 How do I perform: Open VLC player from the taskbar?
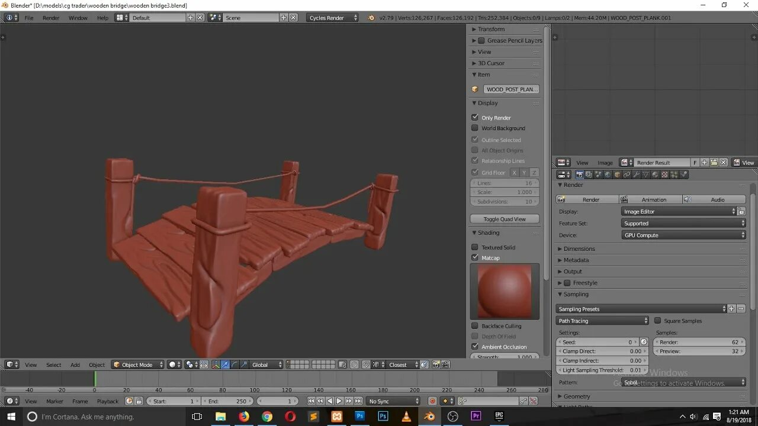[406, 417]
